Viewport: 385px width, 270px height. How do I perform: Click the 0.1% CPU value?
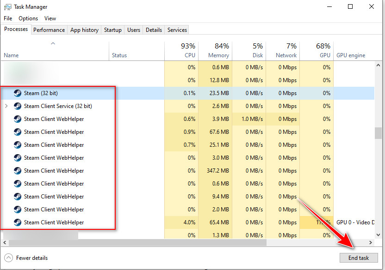[x=189, y=93]
